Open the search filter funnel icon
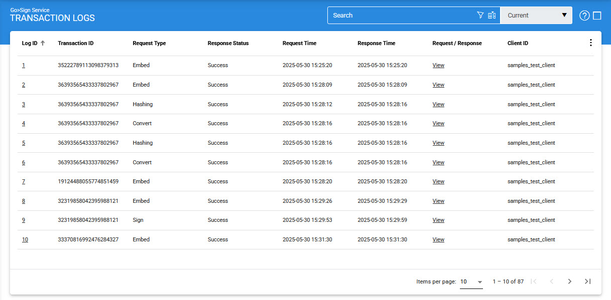 480,15
